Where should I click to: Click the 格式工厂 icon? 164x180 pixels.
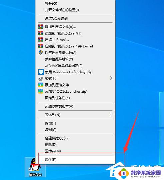pyautogui.click(x=41, y=79)
